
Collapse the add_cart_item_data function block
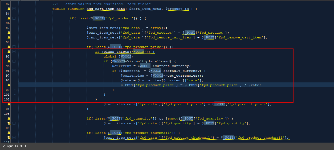pyautogui.click(x=14, y=9)
